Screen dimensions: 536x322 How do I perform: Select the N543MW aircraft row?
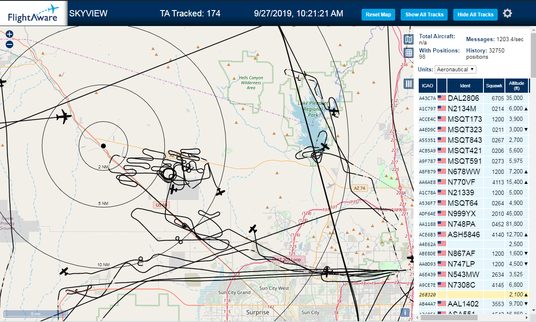tap(474, 274)
